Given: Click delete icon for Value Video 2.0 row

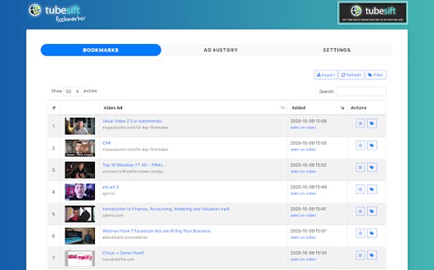Looking at the screenshot, I should tap(360, 123).
